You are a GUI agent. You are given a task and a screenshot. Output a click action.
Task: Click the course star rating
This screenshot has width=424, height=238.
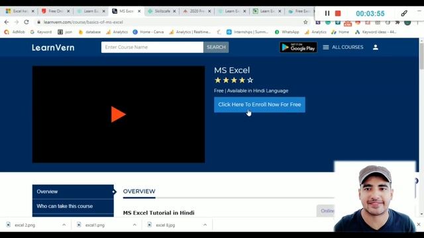tap(234, 80)
